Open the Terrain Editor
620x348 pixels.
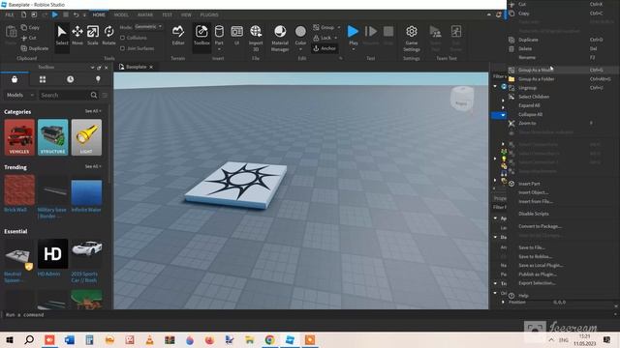pyautogui.click(x=178, y=35)
